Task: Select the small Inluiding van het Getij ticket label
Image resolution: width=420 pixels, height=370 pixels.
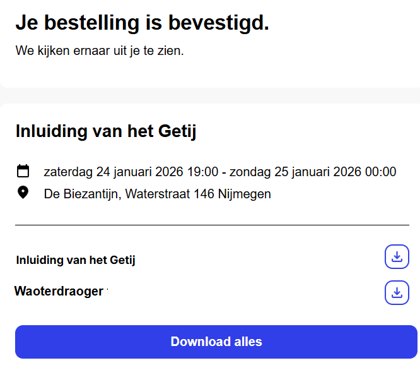Action: 76,260
